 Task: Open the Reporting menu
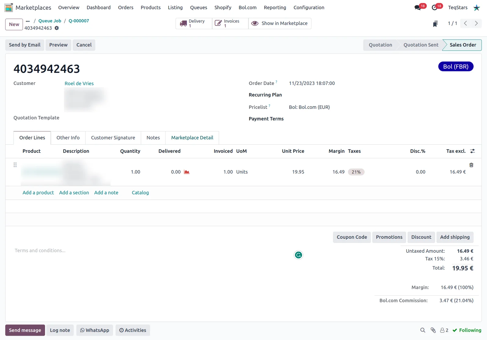(x=275, y=8)
